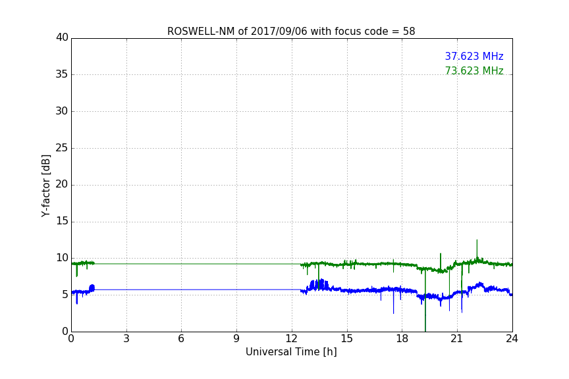Click the x-axis tick label 18
The height and width of the screenshot is (379, 569).
(402, 339)
